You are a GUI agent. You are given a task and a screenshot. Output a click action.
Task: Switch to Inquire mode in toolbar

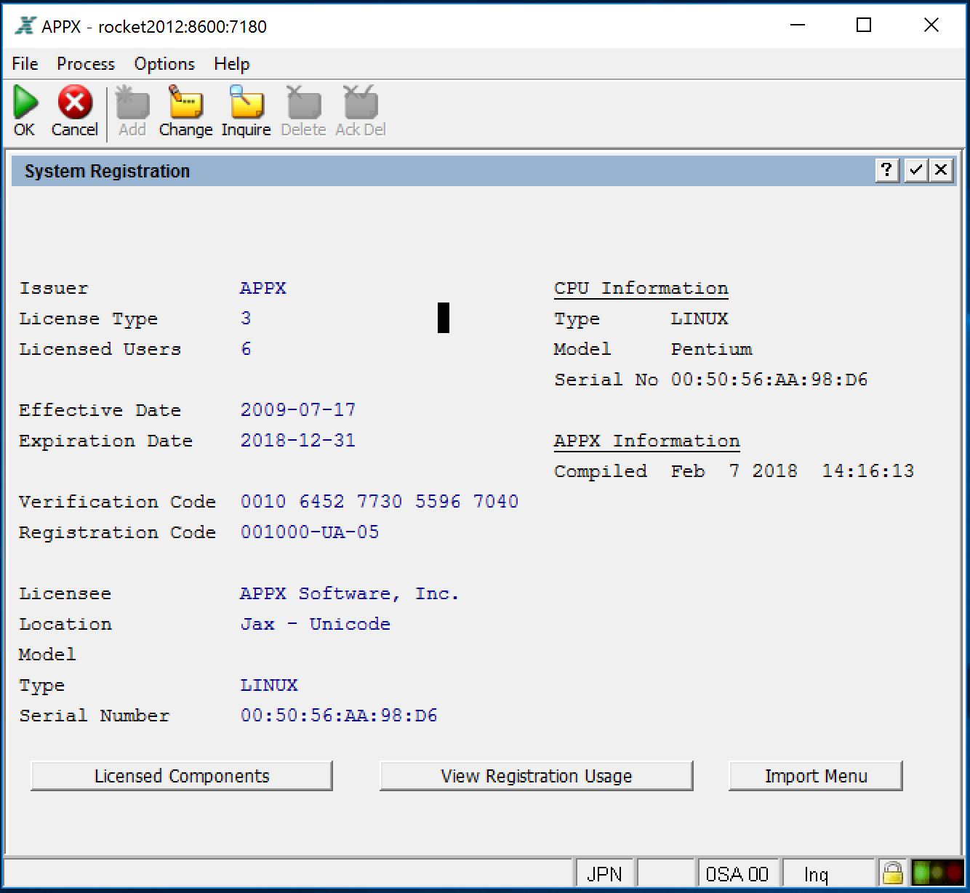pyautogui.click(x=246, y=103)
